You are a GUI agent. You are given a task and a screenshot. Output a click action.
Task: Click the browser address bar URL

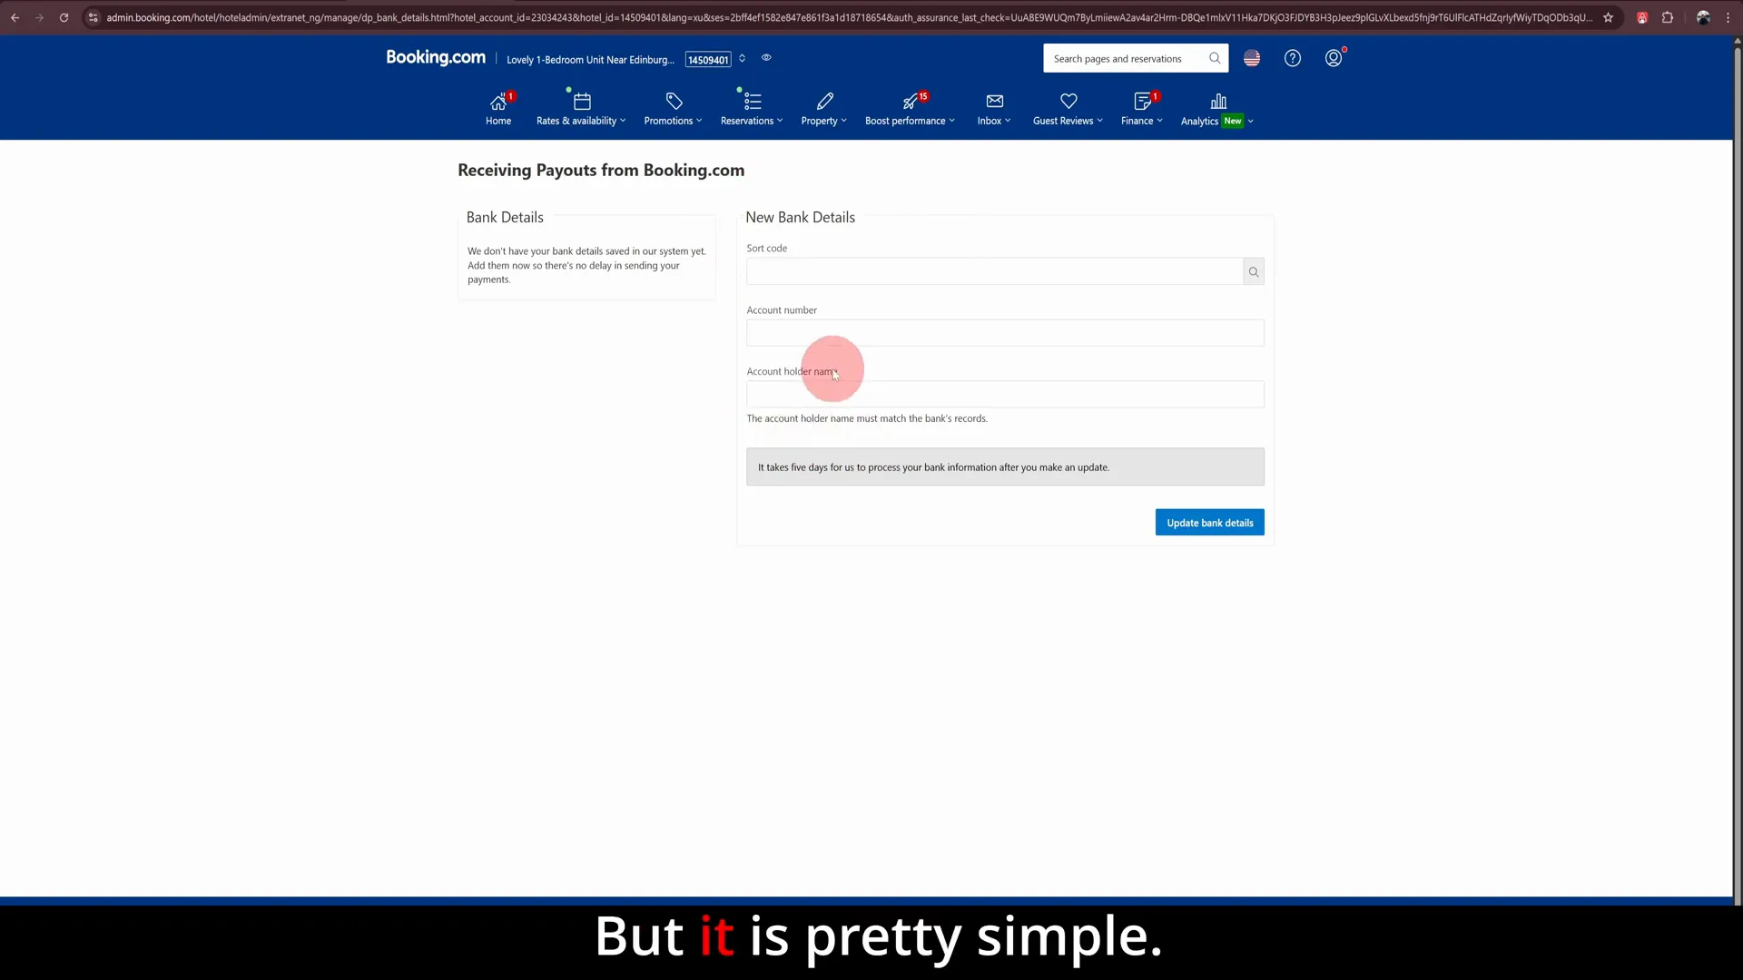[849, 17]
